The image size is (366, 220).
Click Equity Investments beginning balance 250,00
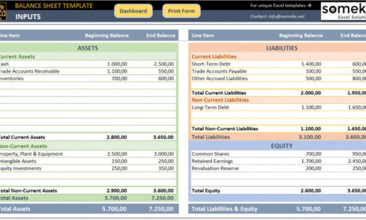coord(119,168)
